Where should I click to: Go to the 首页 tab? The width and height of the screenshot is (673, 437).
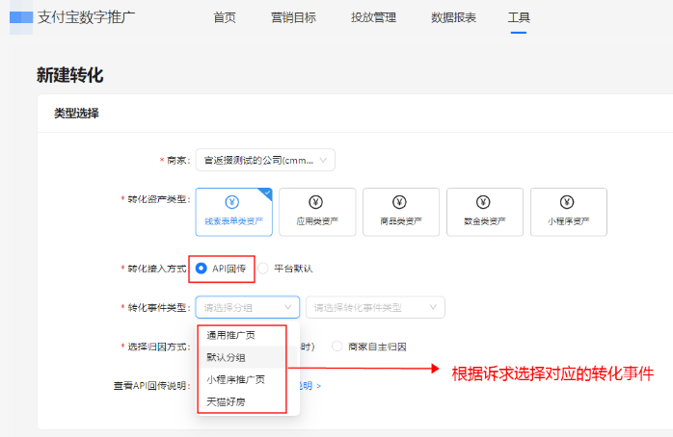225,17
